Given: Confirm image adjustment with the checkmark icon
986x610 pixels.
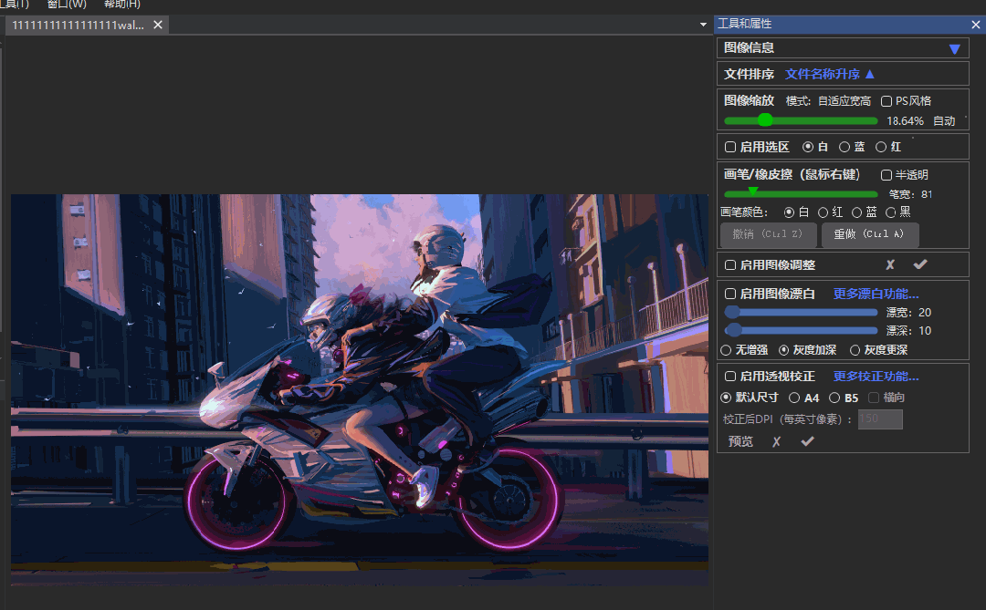Looking at the screenshot, I should tap(920, 264).
